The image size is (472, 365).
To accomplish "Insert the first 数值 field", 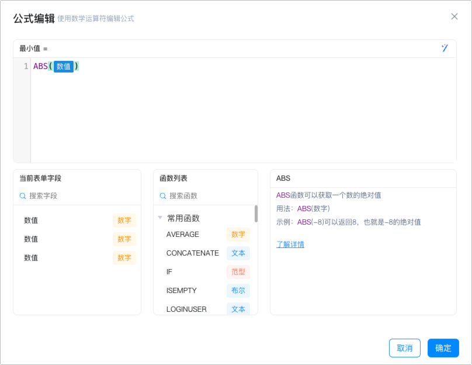I will coord(77,221).
